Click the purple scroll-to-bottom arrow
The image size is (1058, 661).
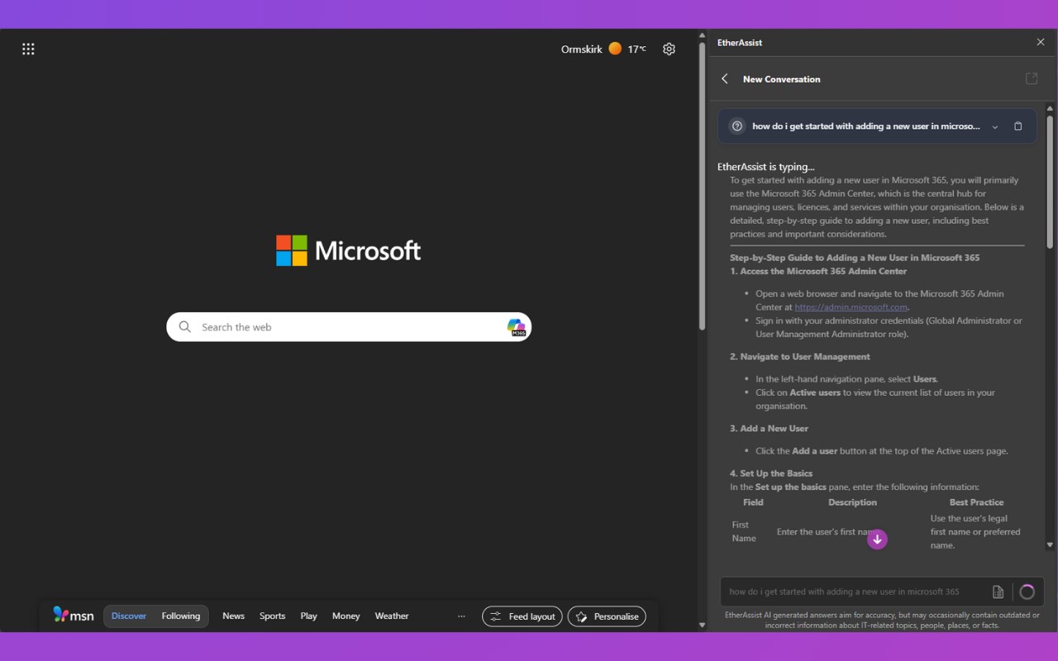click(x=877, y=540)
